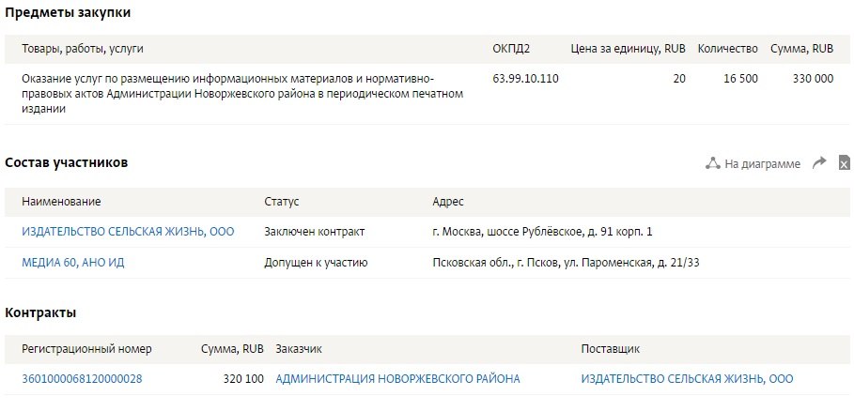The width and height of the screenshot is (854, 411).
Task: Open customer АДМИНИСТРАЦИЯ НОВОРЖЕВСКОГО РАЙОНА
Action: click(397, 379)
